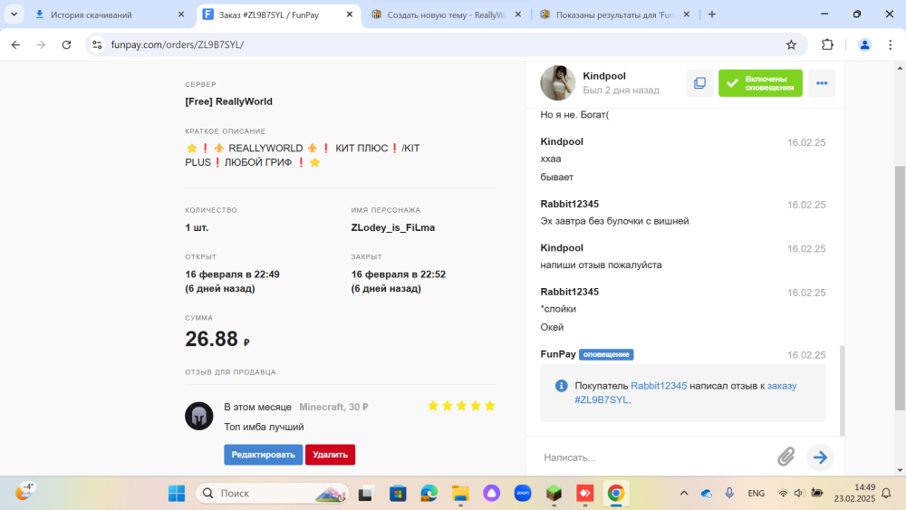Click Редактировать review button

tap(264, 455)
